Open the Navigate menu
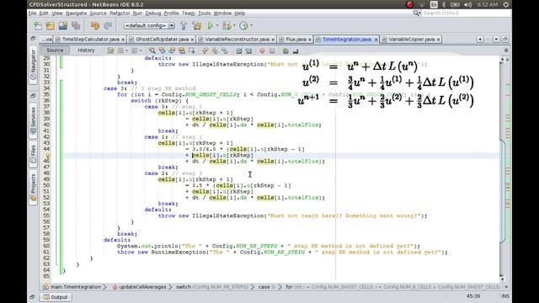Screen dimensions: 539x303 [76, 13]
